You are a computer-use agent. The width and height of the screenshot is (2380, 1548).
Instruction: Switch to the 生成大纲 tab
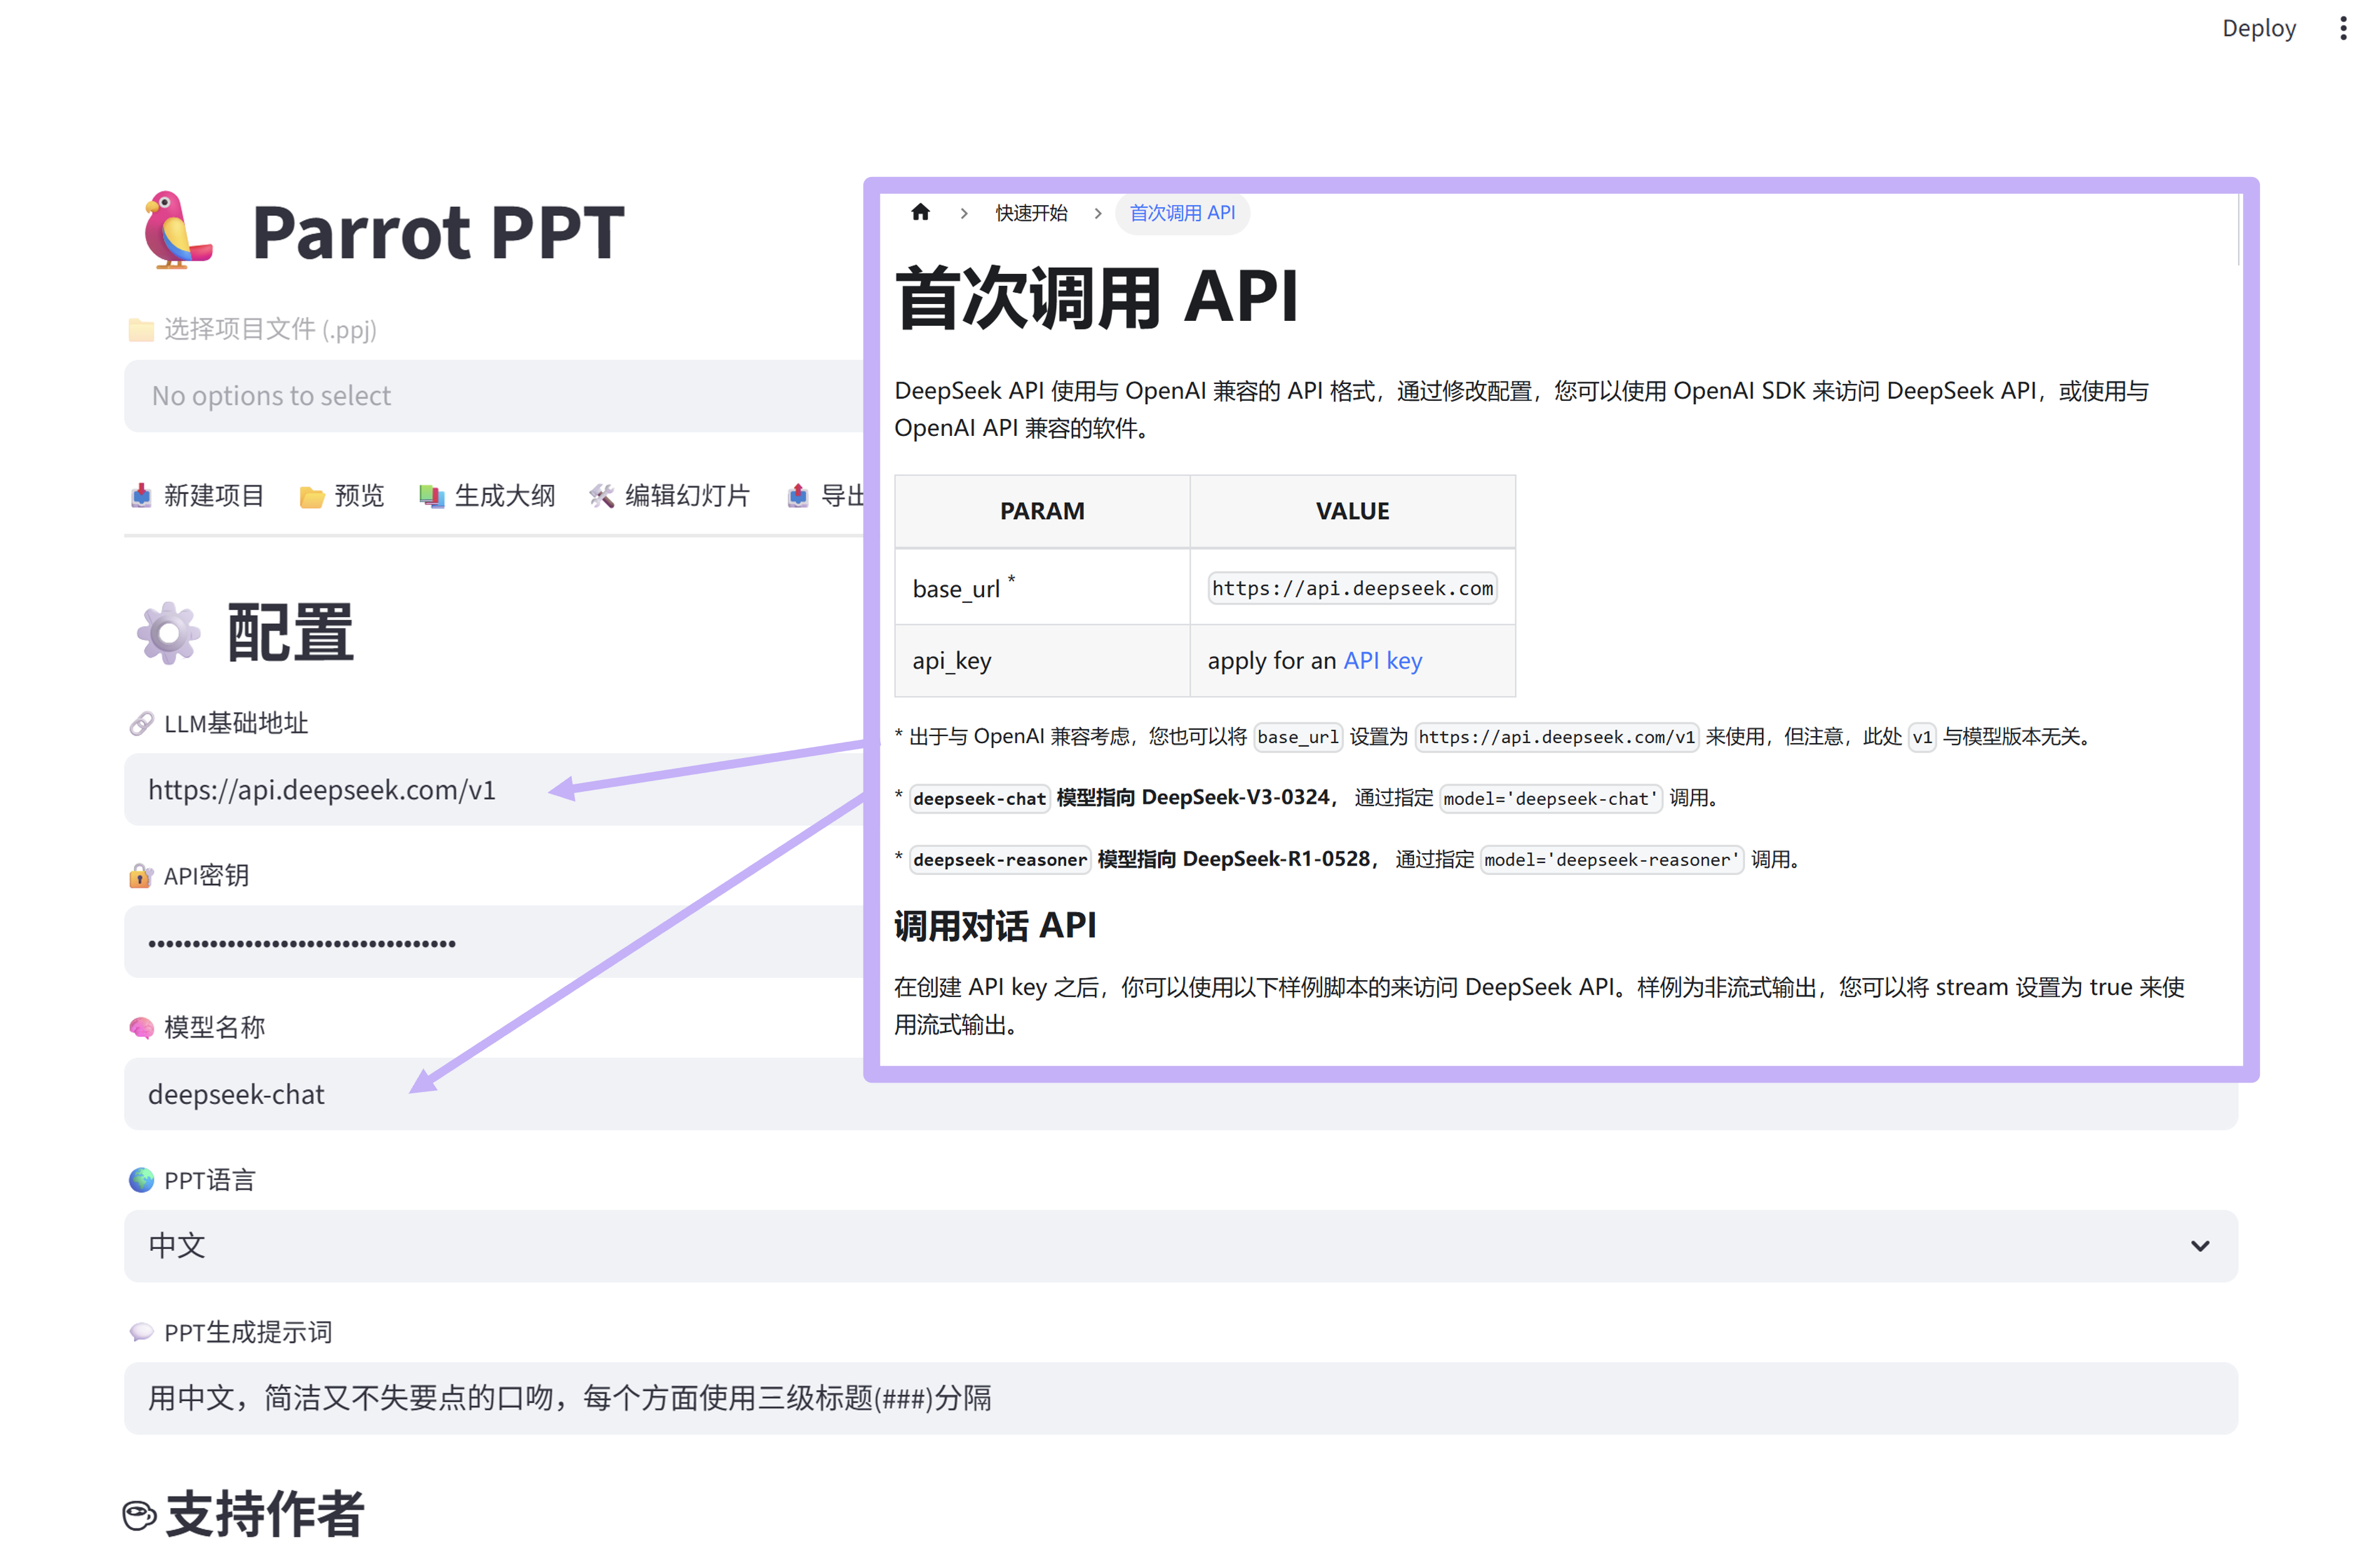tap(487, 496)
